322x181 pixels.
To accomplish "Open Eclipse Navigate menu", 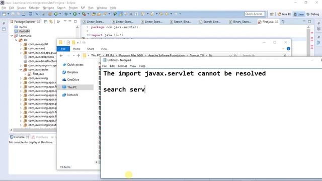I will tap(48, 8).
